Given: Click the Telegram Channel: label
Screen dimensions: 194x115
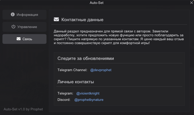Looking at the screenshot, I should point(72,70).
